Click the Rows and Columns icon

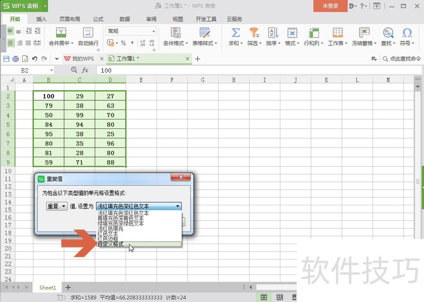coord(314,33)
